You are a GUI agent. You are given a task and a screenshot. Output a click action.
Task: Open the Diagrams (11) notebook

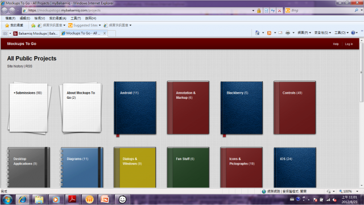coord(81,167)
